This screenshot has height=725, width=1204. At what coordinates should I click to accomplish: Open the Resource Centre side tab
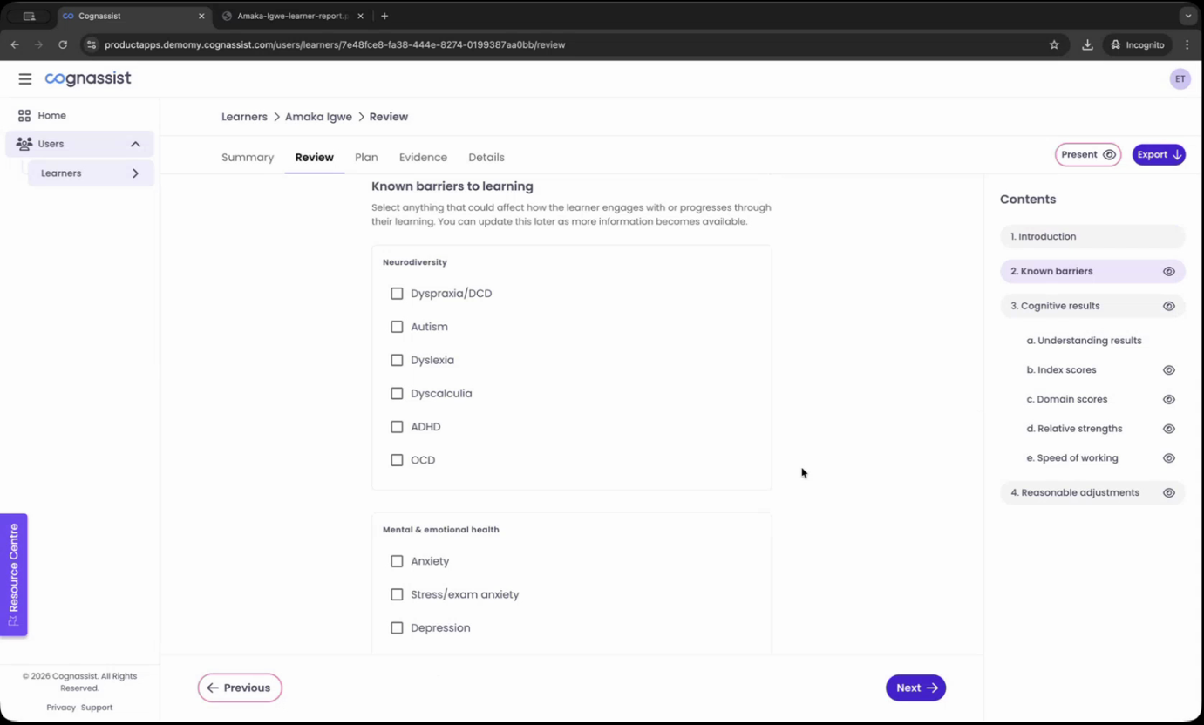(13, 574)
